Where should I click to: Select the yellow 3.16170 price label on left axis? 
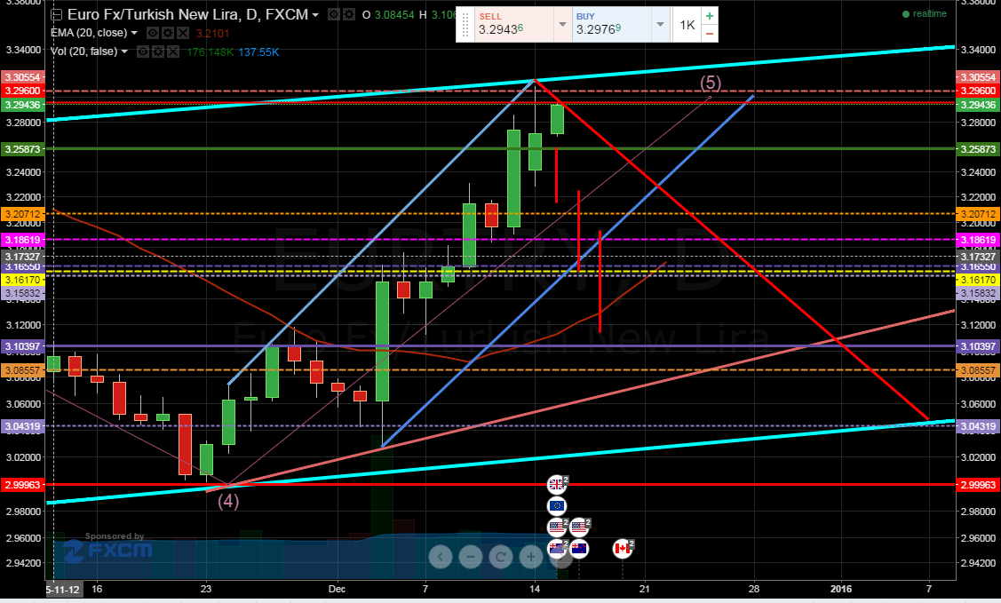pyautogui.click(x=22, y=280)
